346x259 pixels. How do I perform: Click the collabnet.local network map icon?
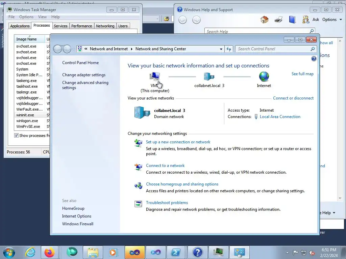(x=209, y=77)
